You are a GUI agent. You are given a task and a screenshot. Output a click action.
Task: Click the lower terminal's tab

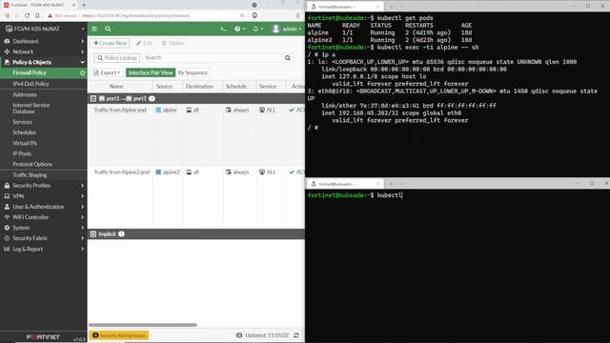[x=345, y=184]
